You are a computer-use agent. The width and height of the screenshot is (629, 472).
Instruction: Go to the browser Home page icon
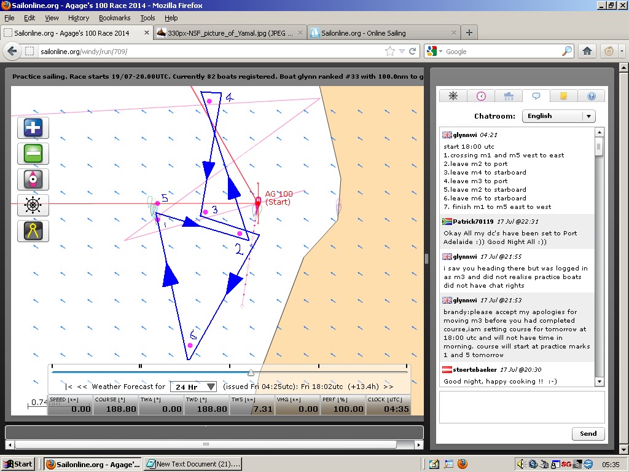click(x=587, y=51)
